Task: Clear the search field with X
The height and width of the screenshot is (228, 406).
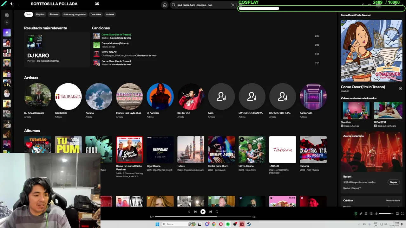Action: coord(232,5)
